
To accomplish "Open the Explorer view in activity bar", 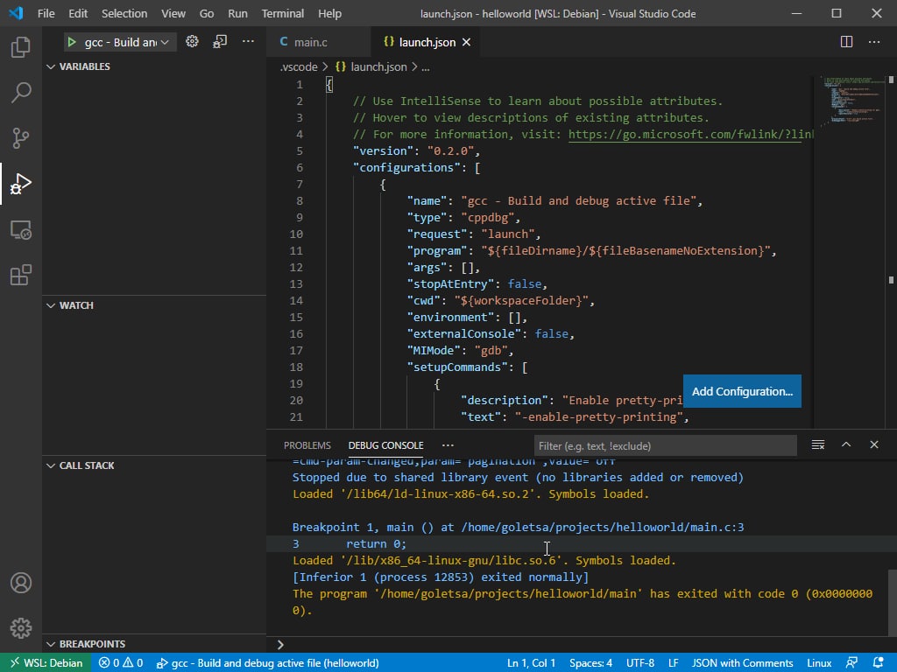I will point(21,47).
